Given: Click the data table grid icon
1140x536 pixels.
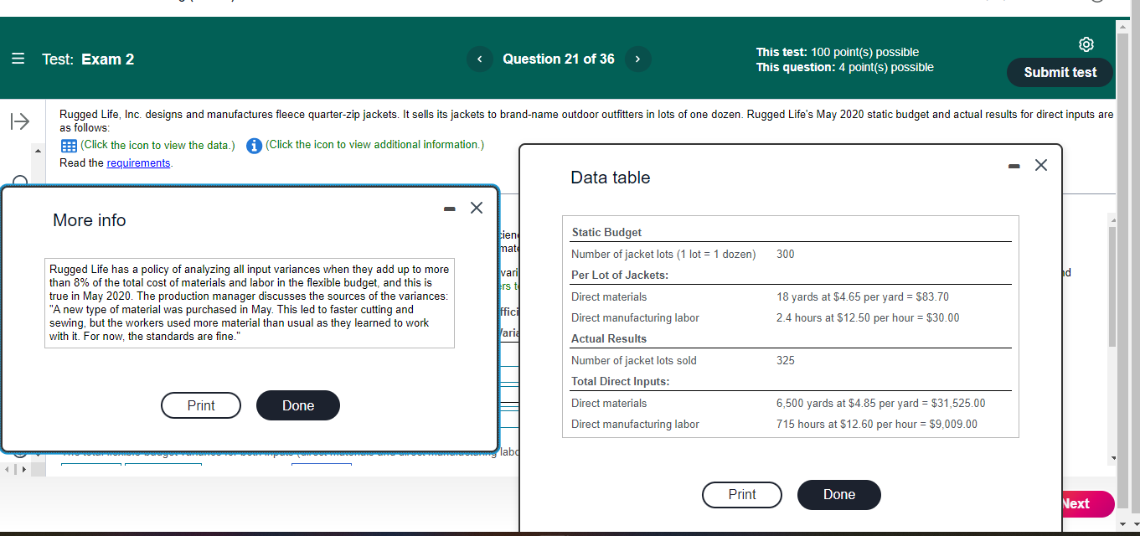Looking at the screenshot, I should point(69,146).
